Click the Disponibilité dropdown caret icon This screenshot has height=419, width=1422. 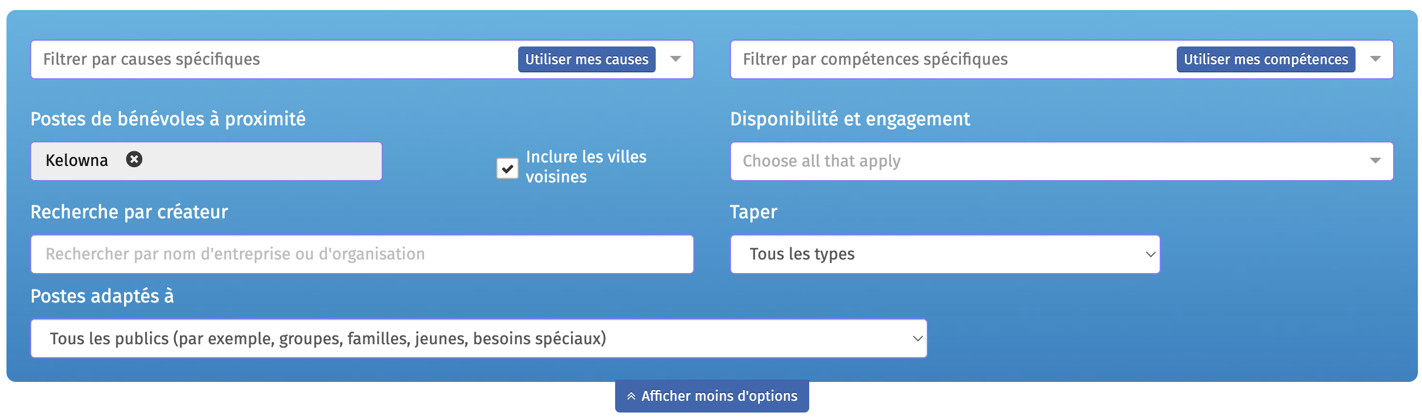pyautogui.click(x=1376, y=161)
